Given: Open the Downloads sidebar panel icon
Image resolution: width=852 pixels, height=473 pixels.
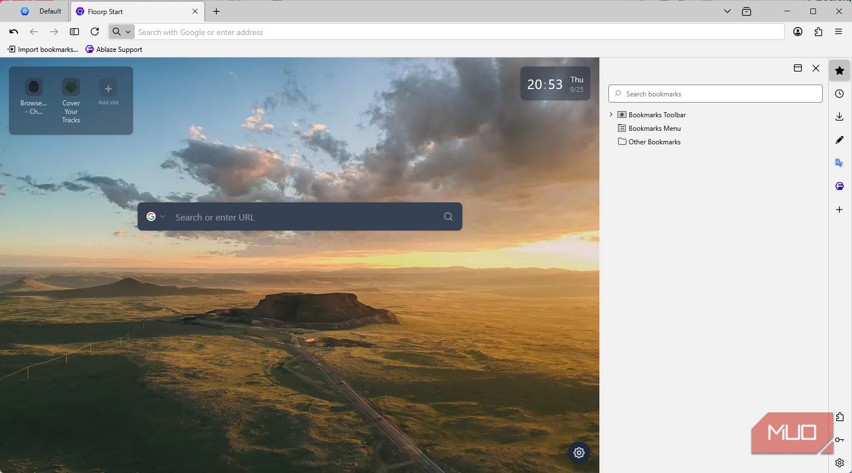Looking at the screenshot, I should point(839,117).
